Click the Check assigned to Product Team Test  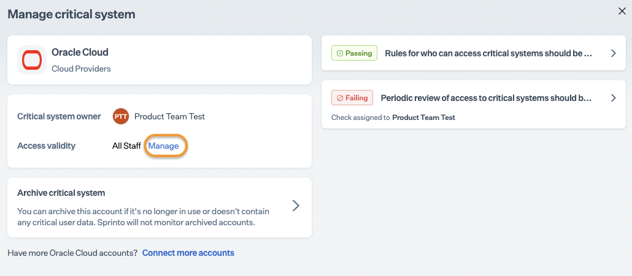click(x=393, y=117)
